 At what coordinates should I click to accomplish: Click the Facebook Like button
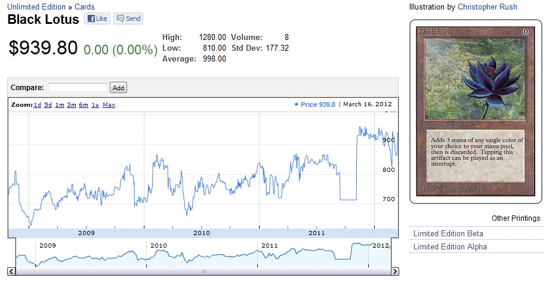[97, 18]
